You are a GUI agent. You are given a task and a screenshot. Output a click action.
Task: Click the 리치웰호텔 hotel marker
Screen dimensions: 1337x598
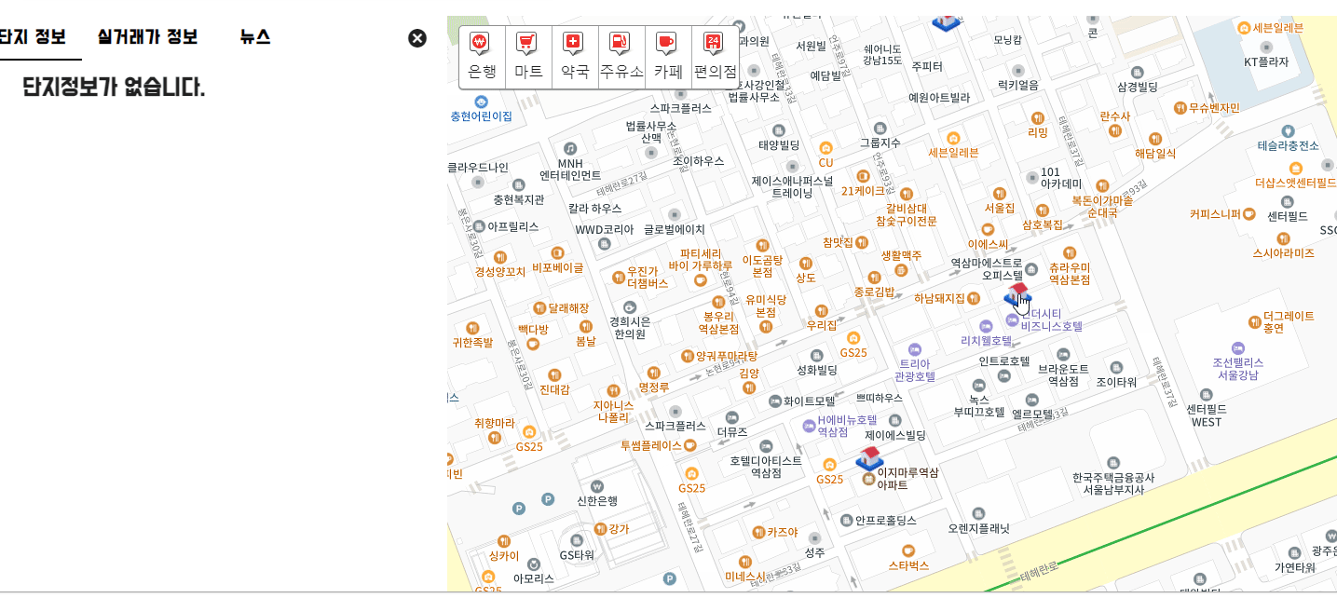point(986,325)
